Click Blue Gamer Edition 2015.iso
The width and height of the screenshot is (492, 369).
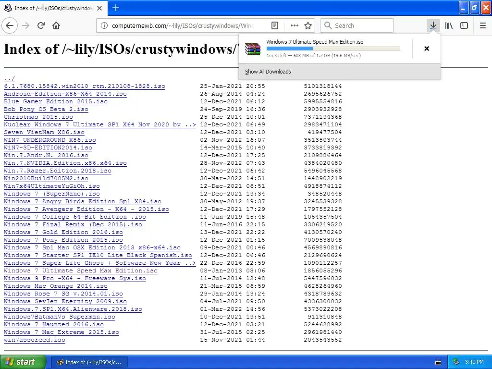(56, 101)
